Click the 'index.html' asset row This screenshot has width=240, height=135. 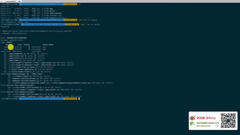pyautogui.click(x=21, y=51)
